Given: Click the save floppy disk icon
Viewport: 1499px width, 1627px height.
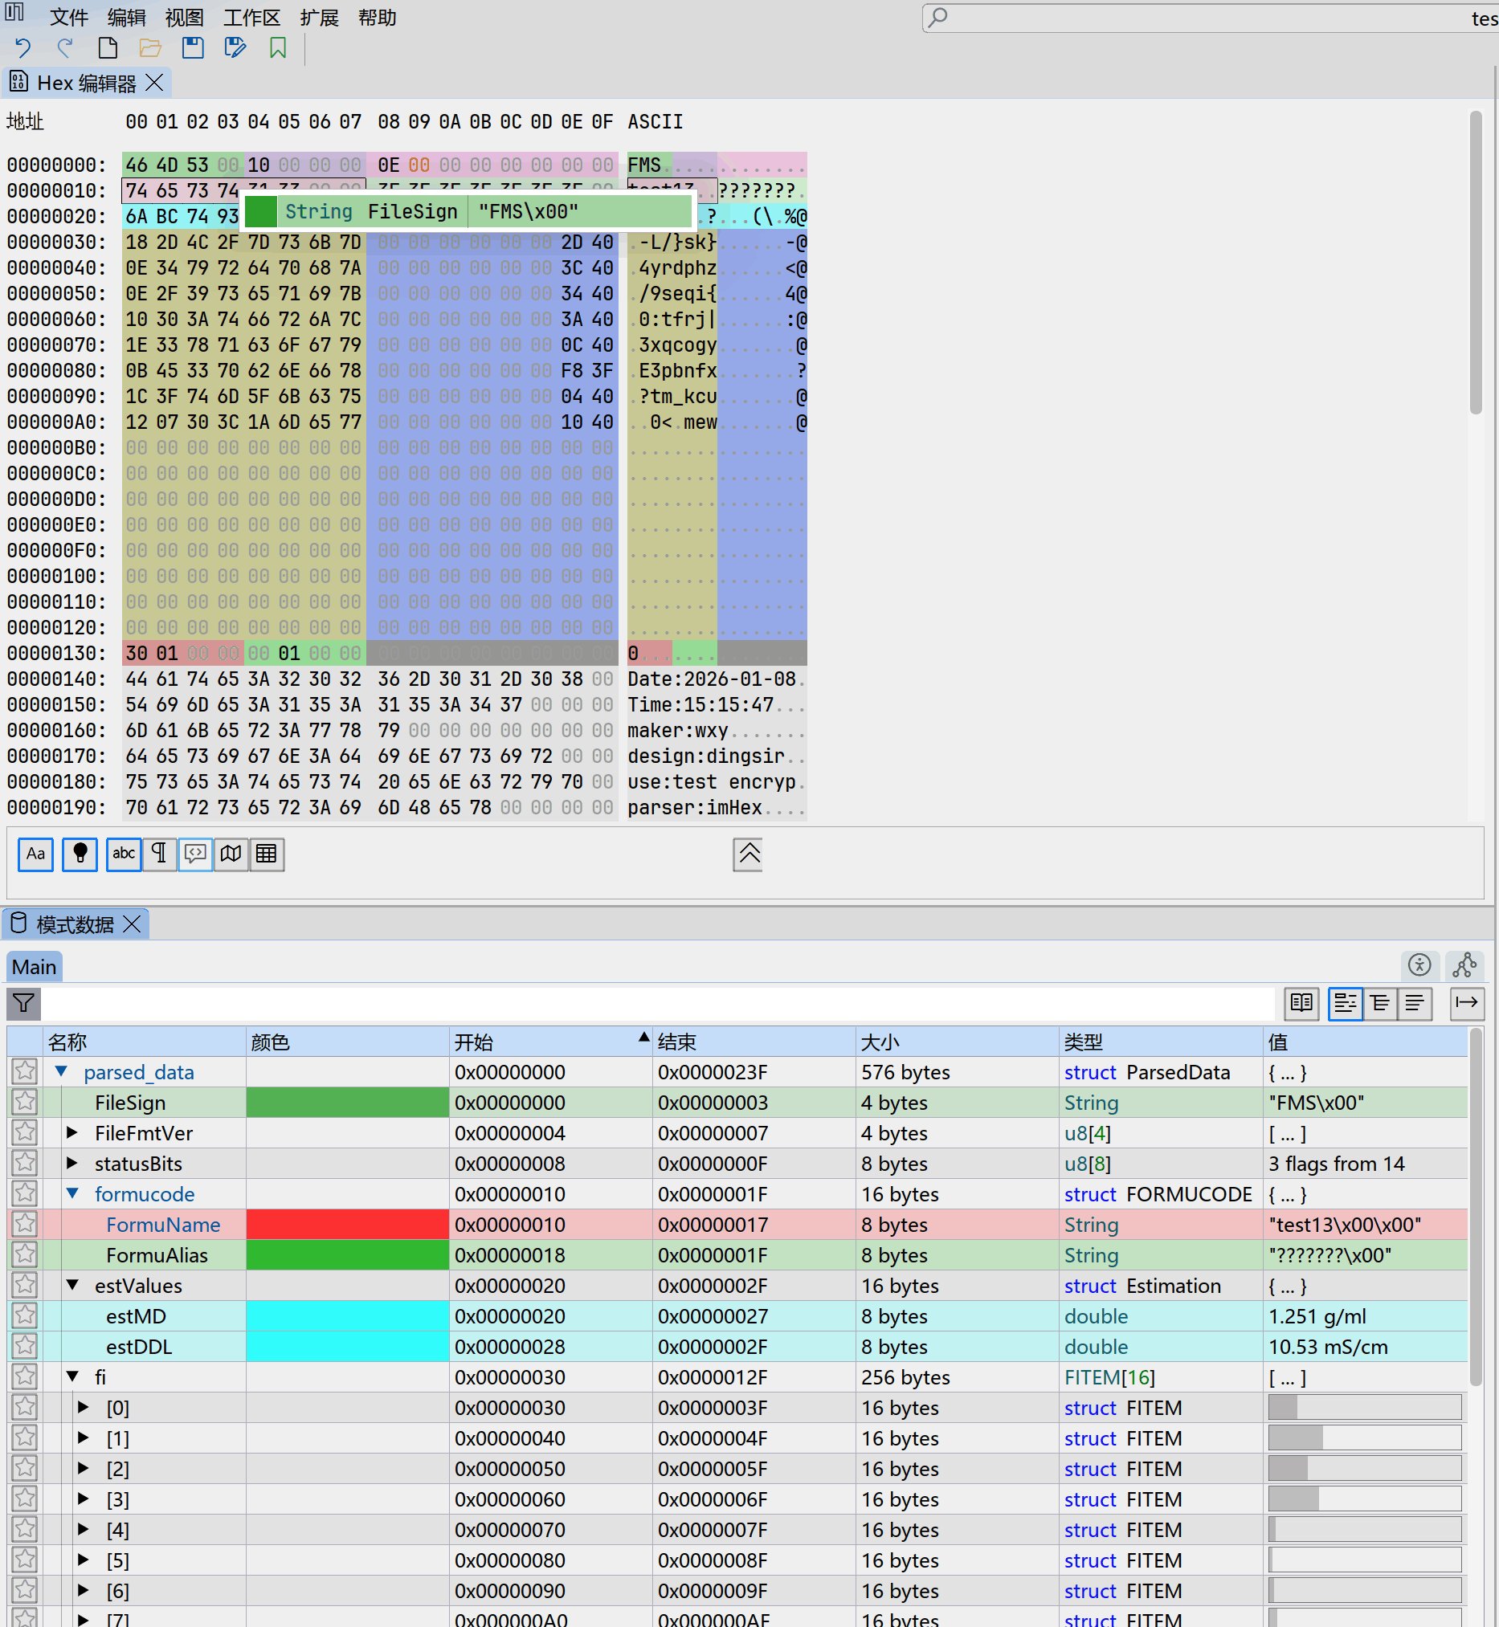Looking at the screenshot, I should (x=192, y=49).
